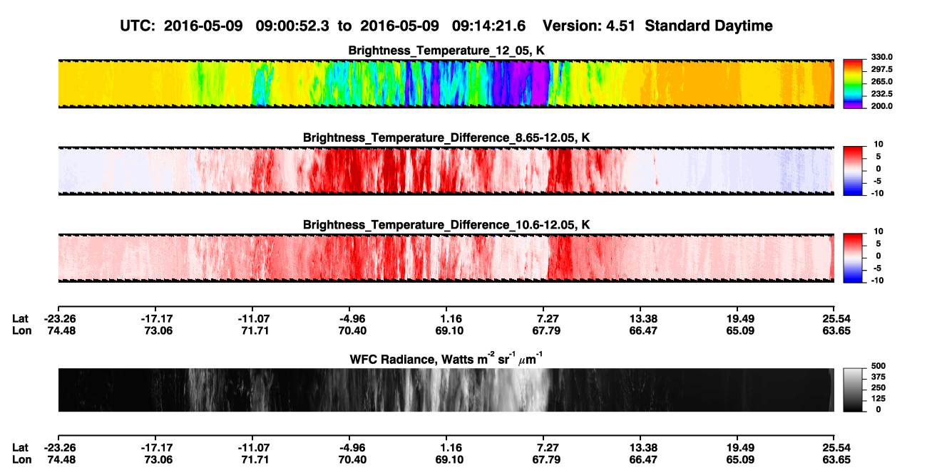Click the Brightness_Temperature_Difference_10.6-12.05, K title

[x=446, y=225]
